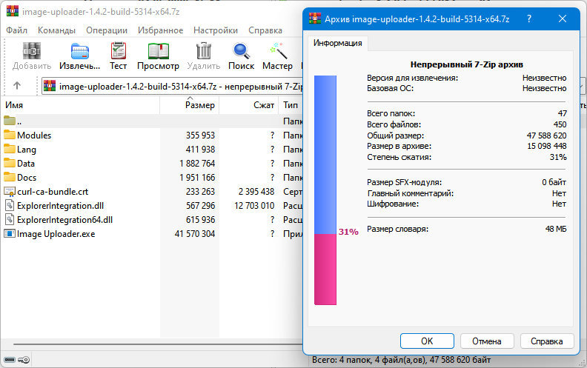Open the Справка menu
The image size is (587, 368).
tap(265, 30)
